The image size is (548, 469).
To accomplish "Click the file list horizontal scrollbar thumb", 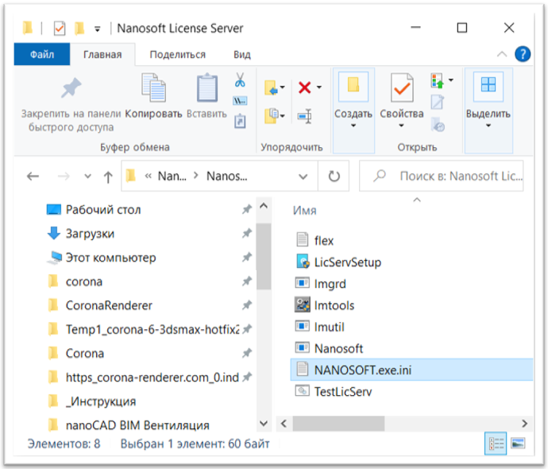I will point(338,424).
